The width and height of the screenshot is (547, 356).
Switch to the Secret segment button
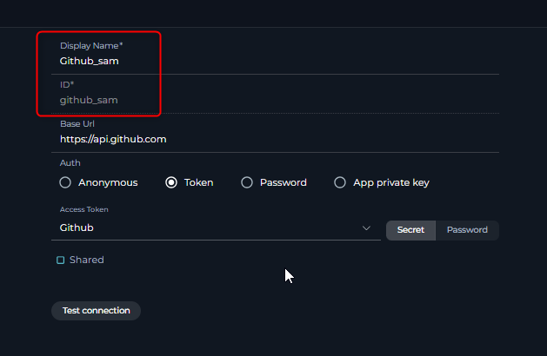point(410,230)
